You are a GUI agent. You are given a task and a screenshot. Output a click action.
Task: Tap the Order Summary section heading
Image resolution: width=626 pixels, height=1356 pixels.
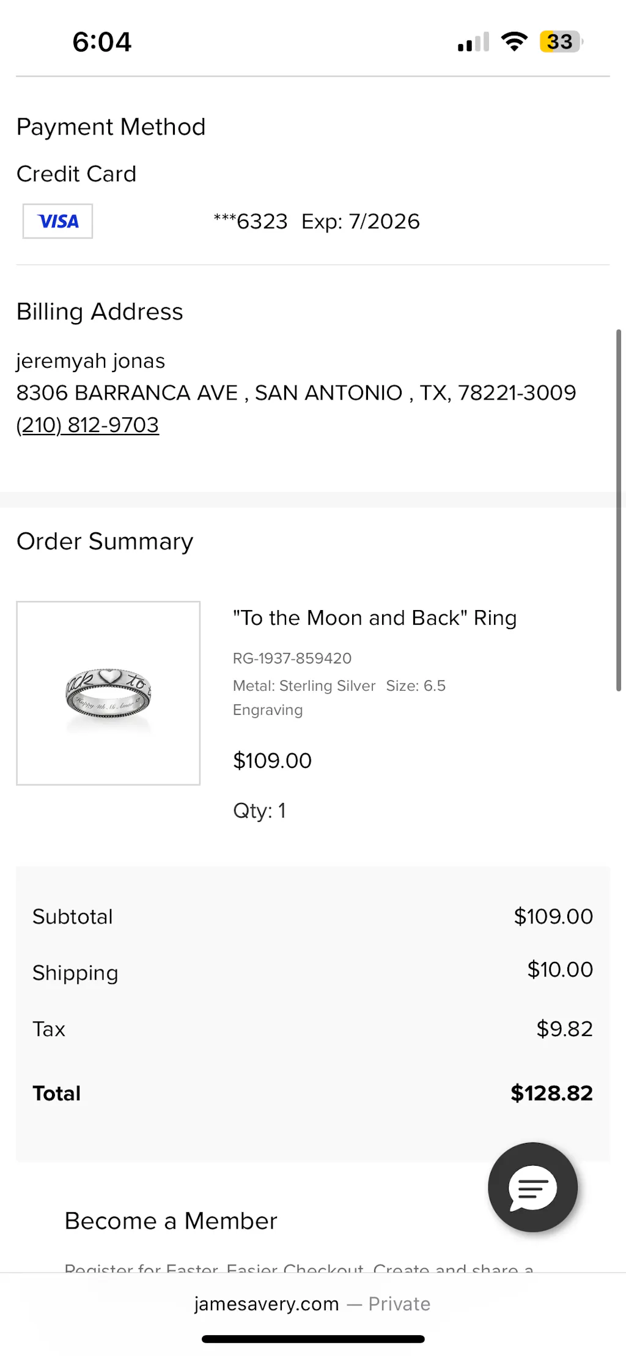[x=105, y=542]
